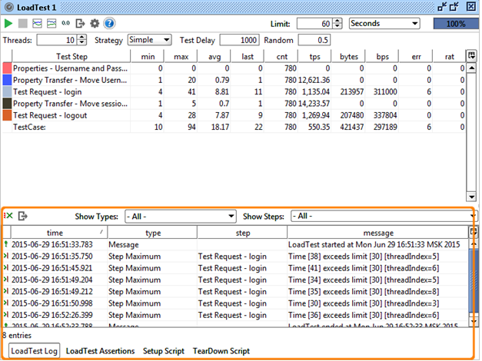Sort statistics by Test Step column
Screen dimensions: 482x361
point(71,57)
